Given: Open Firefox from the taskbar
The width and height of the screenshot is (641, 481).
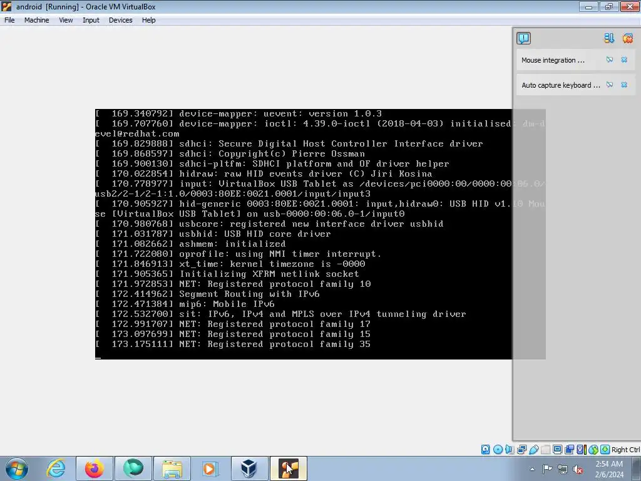Looking at the screenshot, I should pyautogui.click(x=95, y=468).
